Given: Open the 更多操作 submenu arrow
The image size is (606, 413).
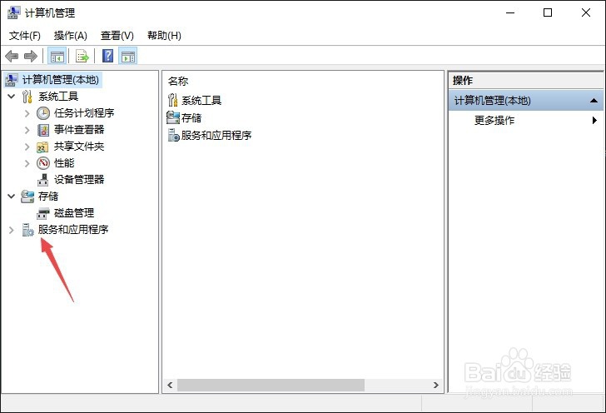Looking at the screenshot, I should [594, 120].
